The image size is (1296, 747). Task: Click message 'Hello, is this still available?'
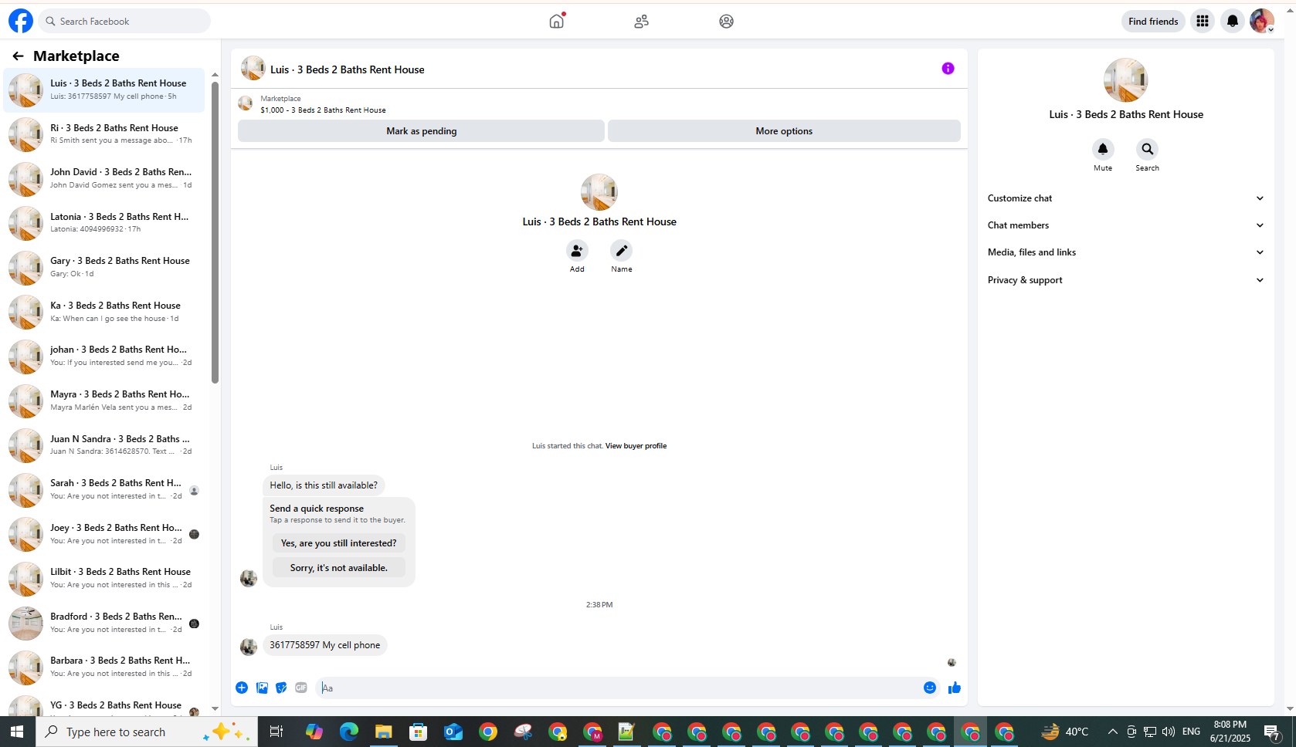coord(324,485)
